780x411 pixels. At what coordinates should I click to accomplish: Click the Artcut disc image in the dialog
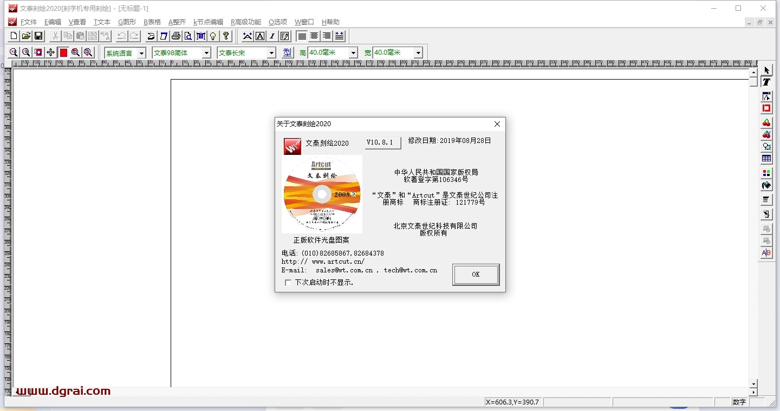click(x=322, y=194)
